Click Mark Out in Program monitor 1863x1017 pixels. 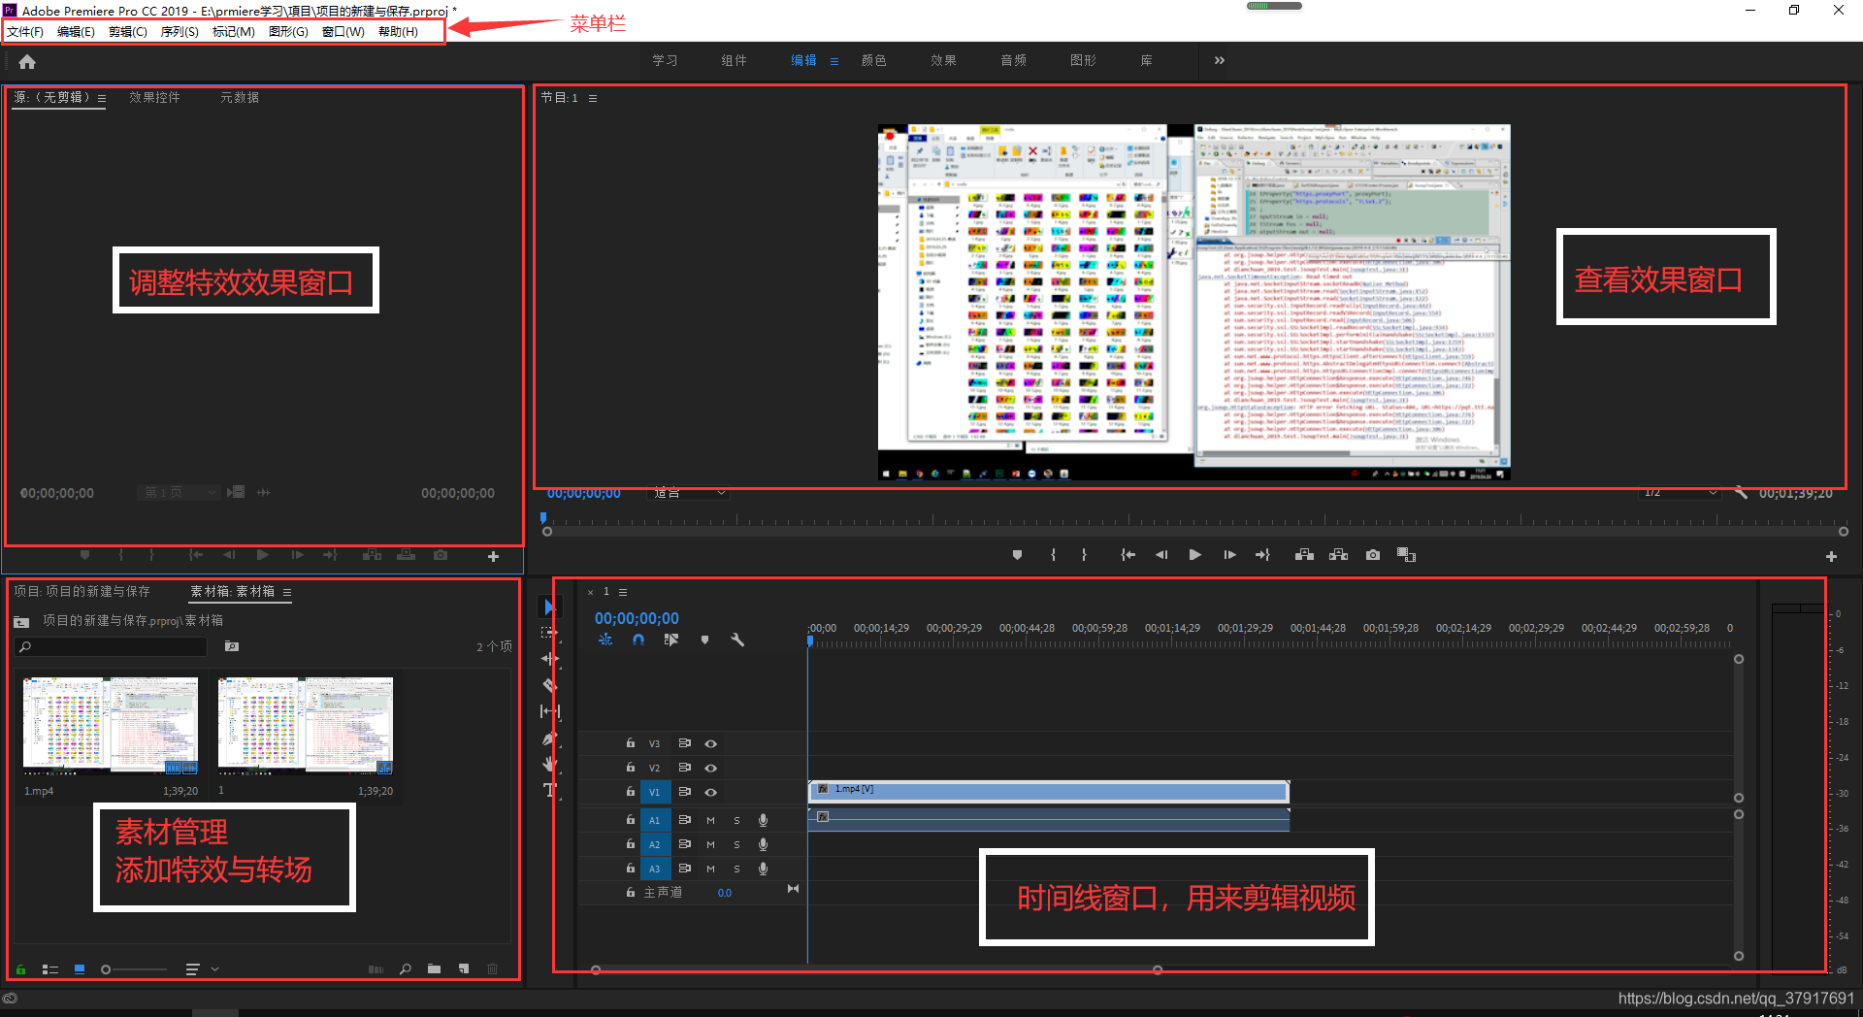[x=1084, y=555]
